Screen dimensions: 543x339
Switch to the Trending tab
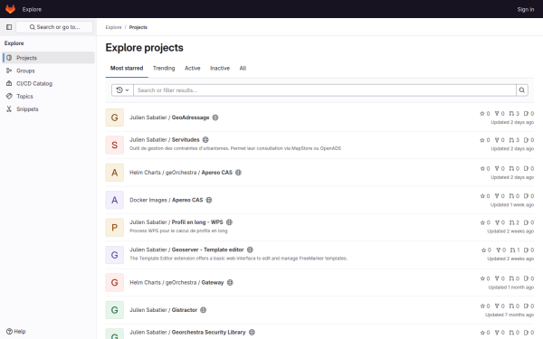tap(164, 68)
